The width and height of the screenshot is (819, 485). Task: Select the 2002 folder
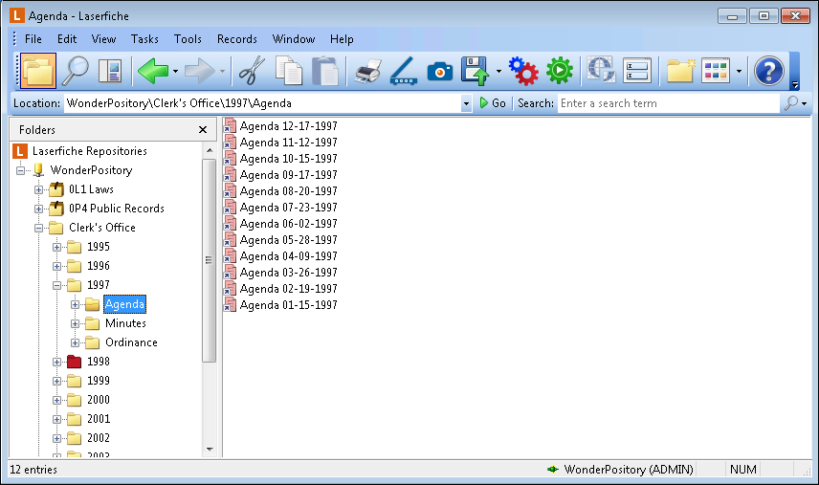coord(99,438)
